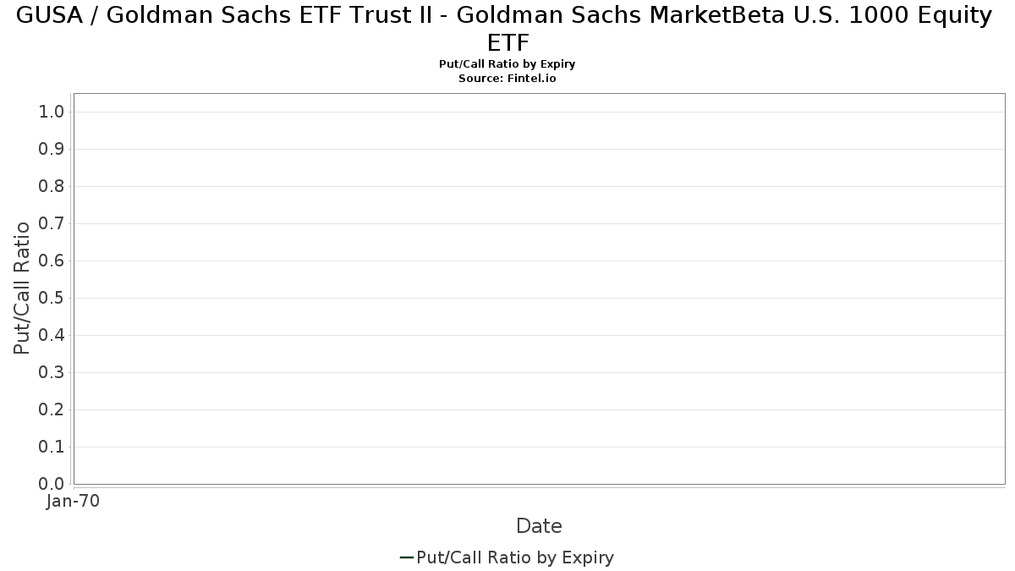
Task: Click the 1.0 y-axis tick label
Action: click(52, 112)
